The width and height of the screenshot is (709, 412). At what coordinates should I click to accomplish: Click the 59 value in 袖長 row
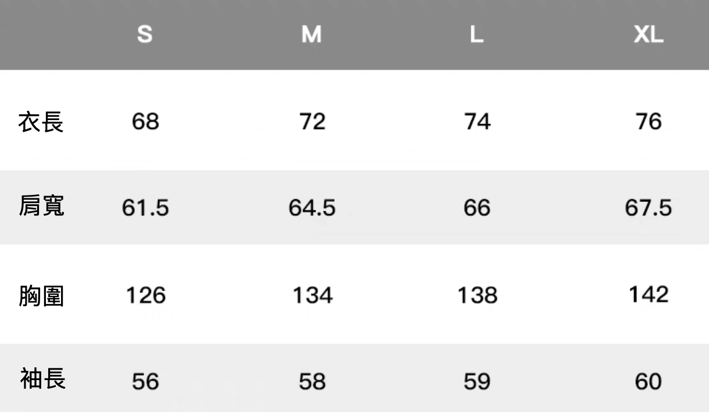tap(477, 381)
